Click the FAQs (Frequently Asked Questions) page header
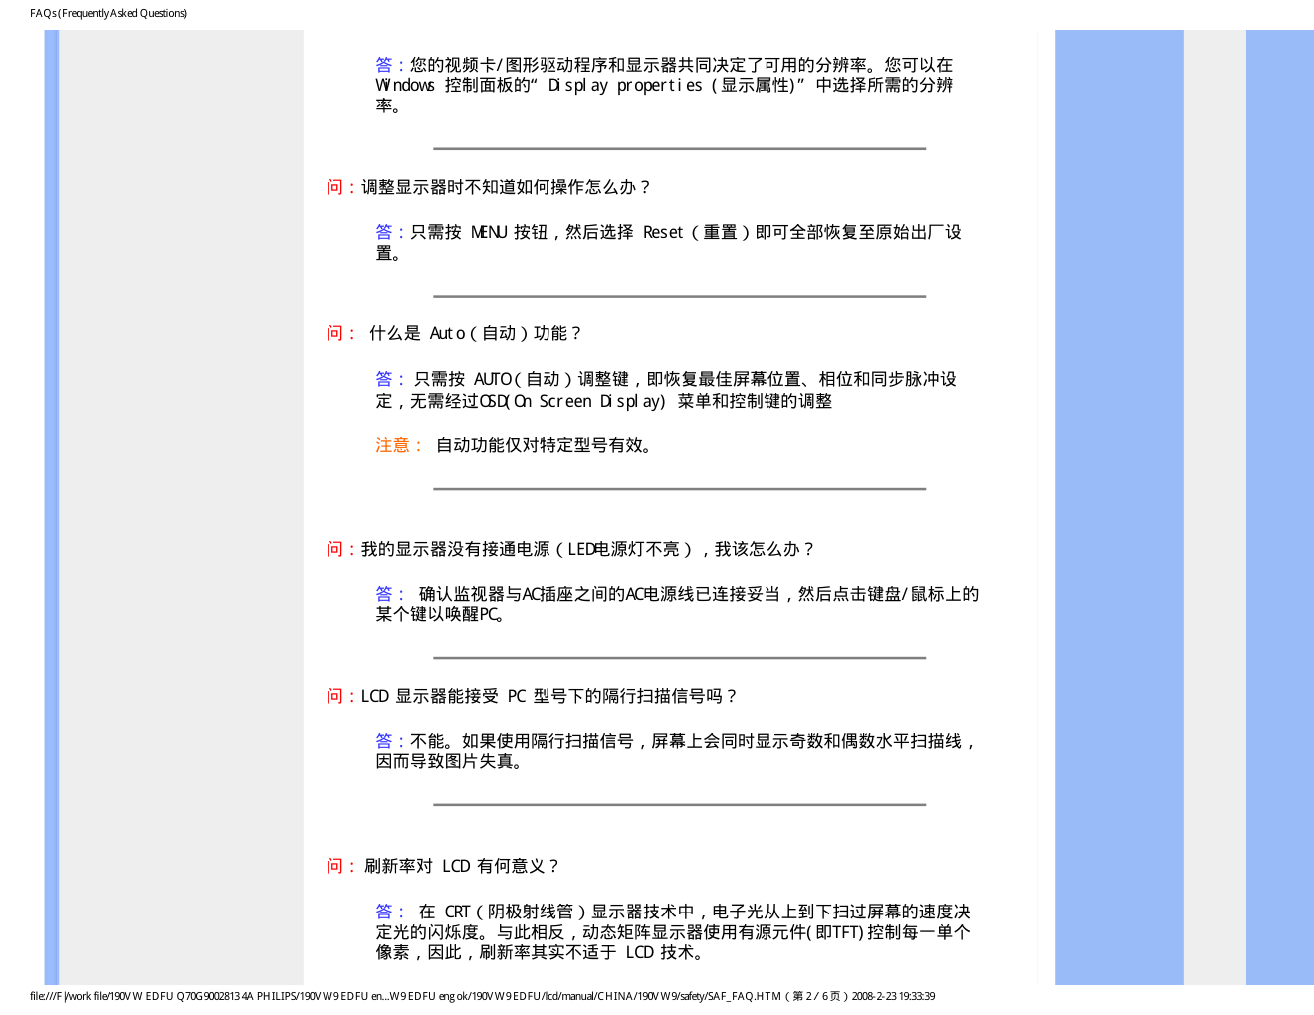Screen dimensions: 1314x1015 (109, 13)
